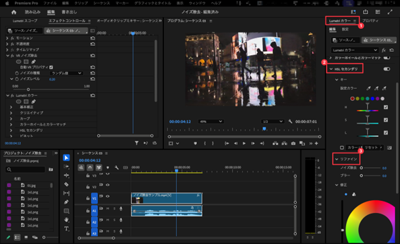400x244 pixels.
Task: Expand the Motion effect
Action: (7, 38)
